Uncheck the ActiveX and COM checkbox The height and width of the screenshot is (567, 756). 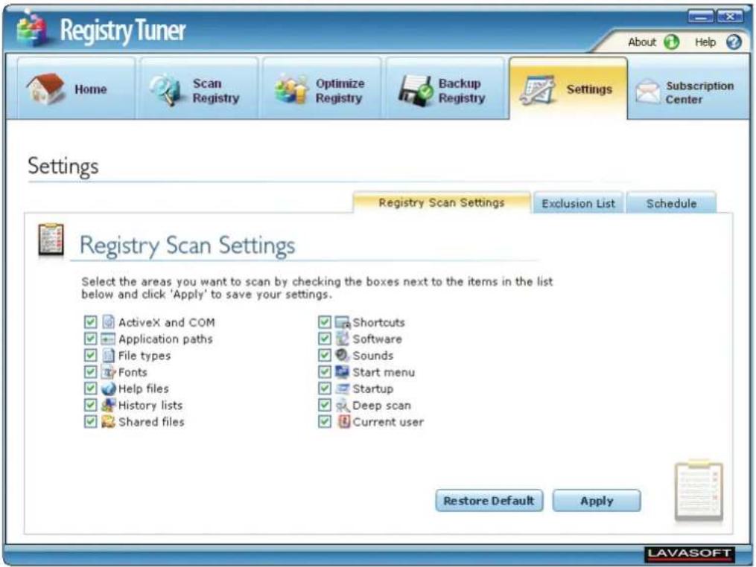tap(91, 321)
